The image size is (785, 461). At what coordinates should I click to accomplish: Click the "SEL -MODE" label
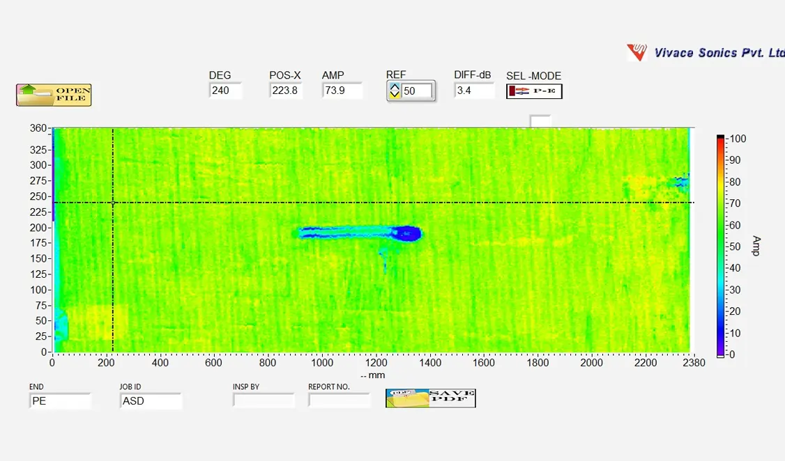[534, 76]
